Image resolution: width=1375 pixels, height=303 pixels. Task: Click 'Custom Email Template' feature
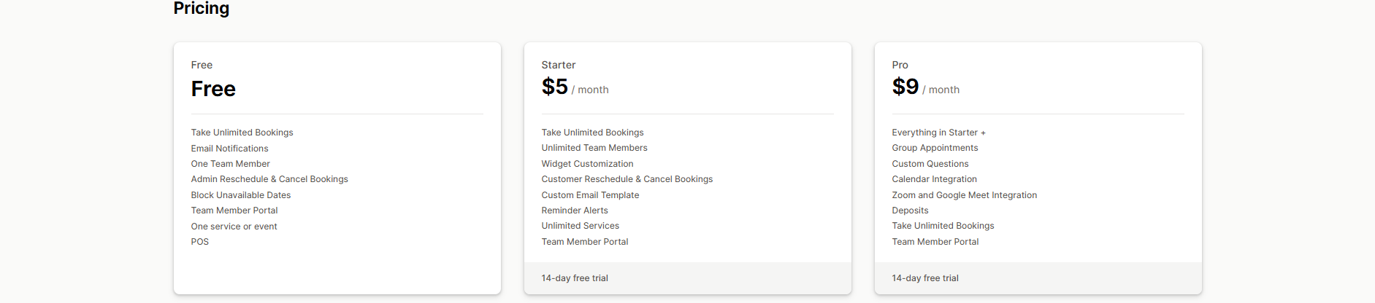click(x=590, y=195)
